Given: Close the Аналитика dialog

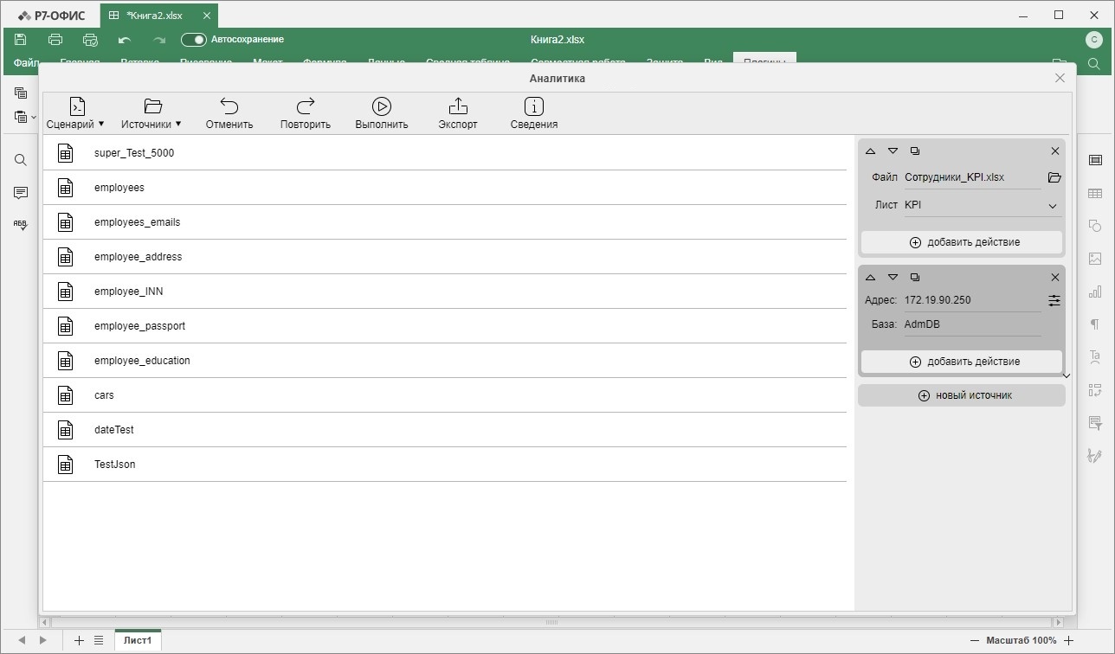Looking at the screenshot, I should coord(1060,78).
